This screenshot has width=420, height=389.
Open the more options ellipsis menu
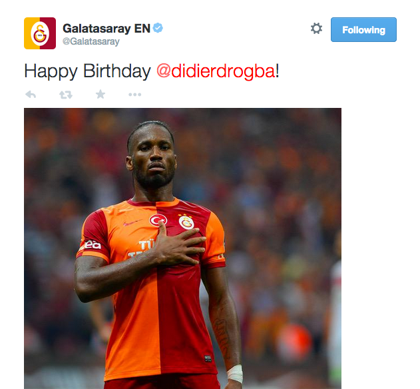point(134,95)
